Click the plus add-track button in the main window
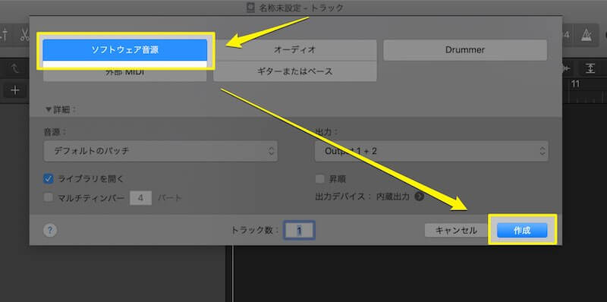Viewport: 607px width, 302px height. pyautogui.click(x=15, y=90)
